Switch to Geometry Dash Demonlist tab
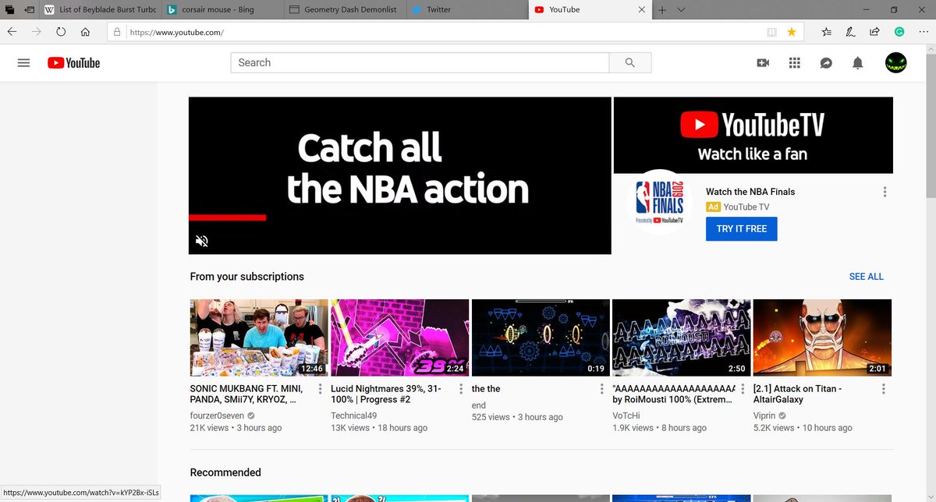 click(344, 10)
